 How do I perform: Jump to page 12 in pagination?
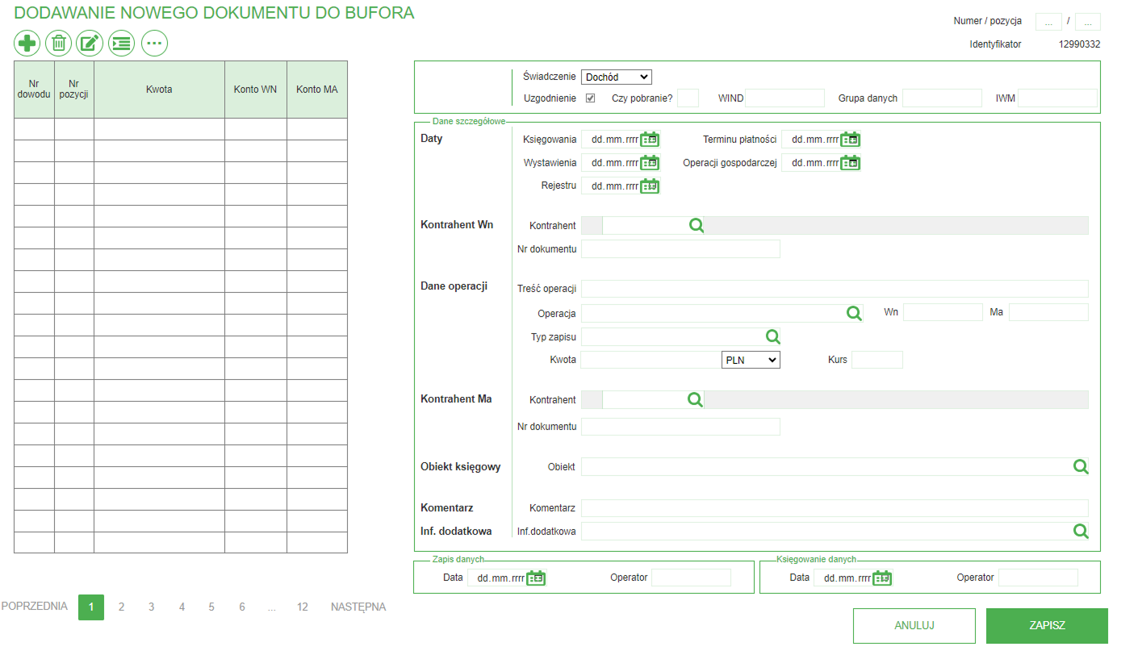tap(302, 607)
